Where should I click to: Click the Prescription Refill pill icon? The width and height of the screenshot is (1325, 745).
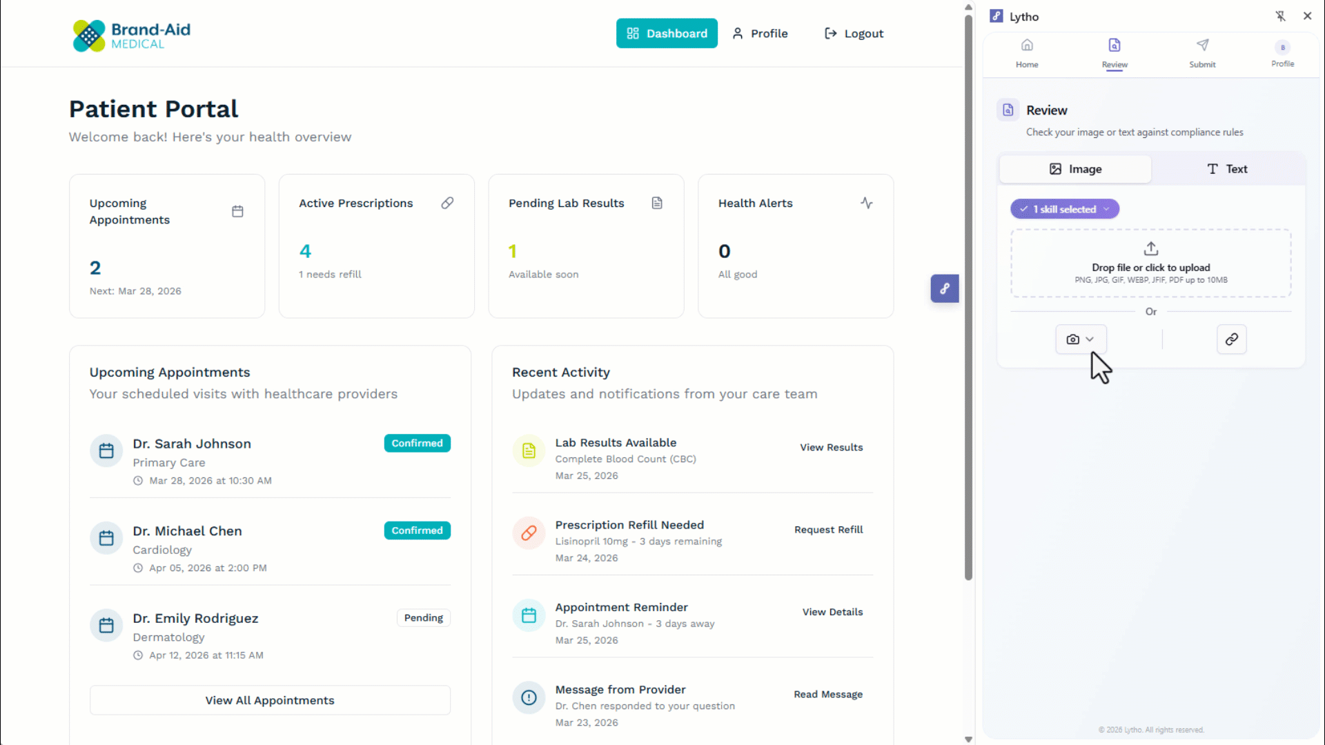tap(529, 533)
